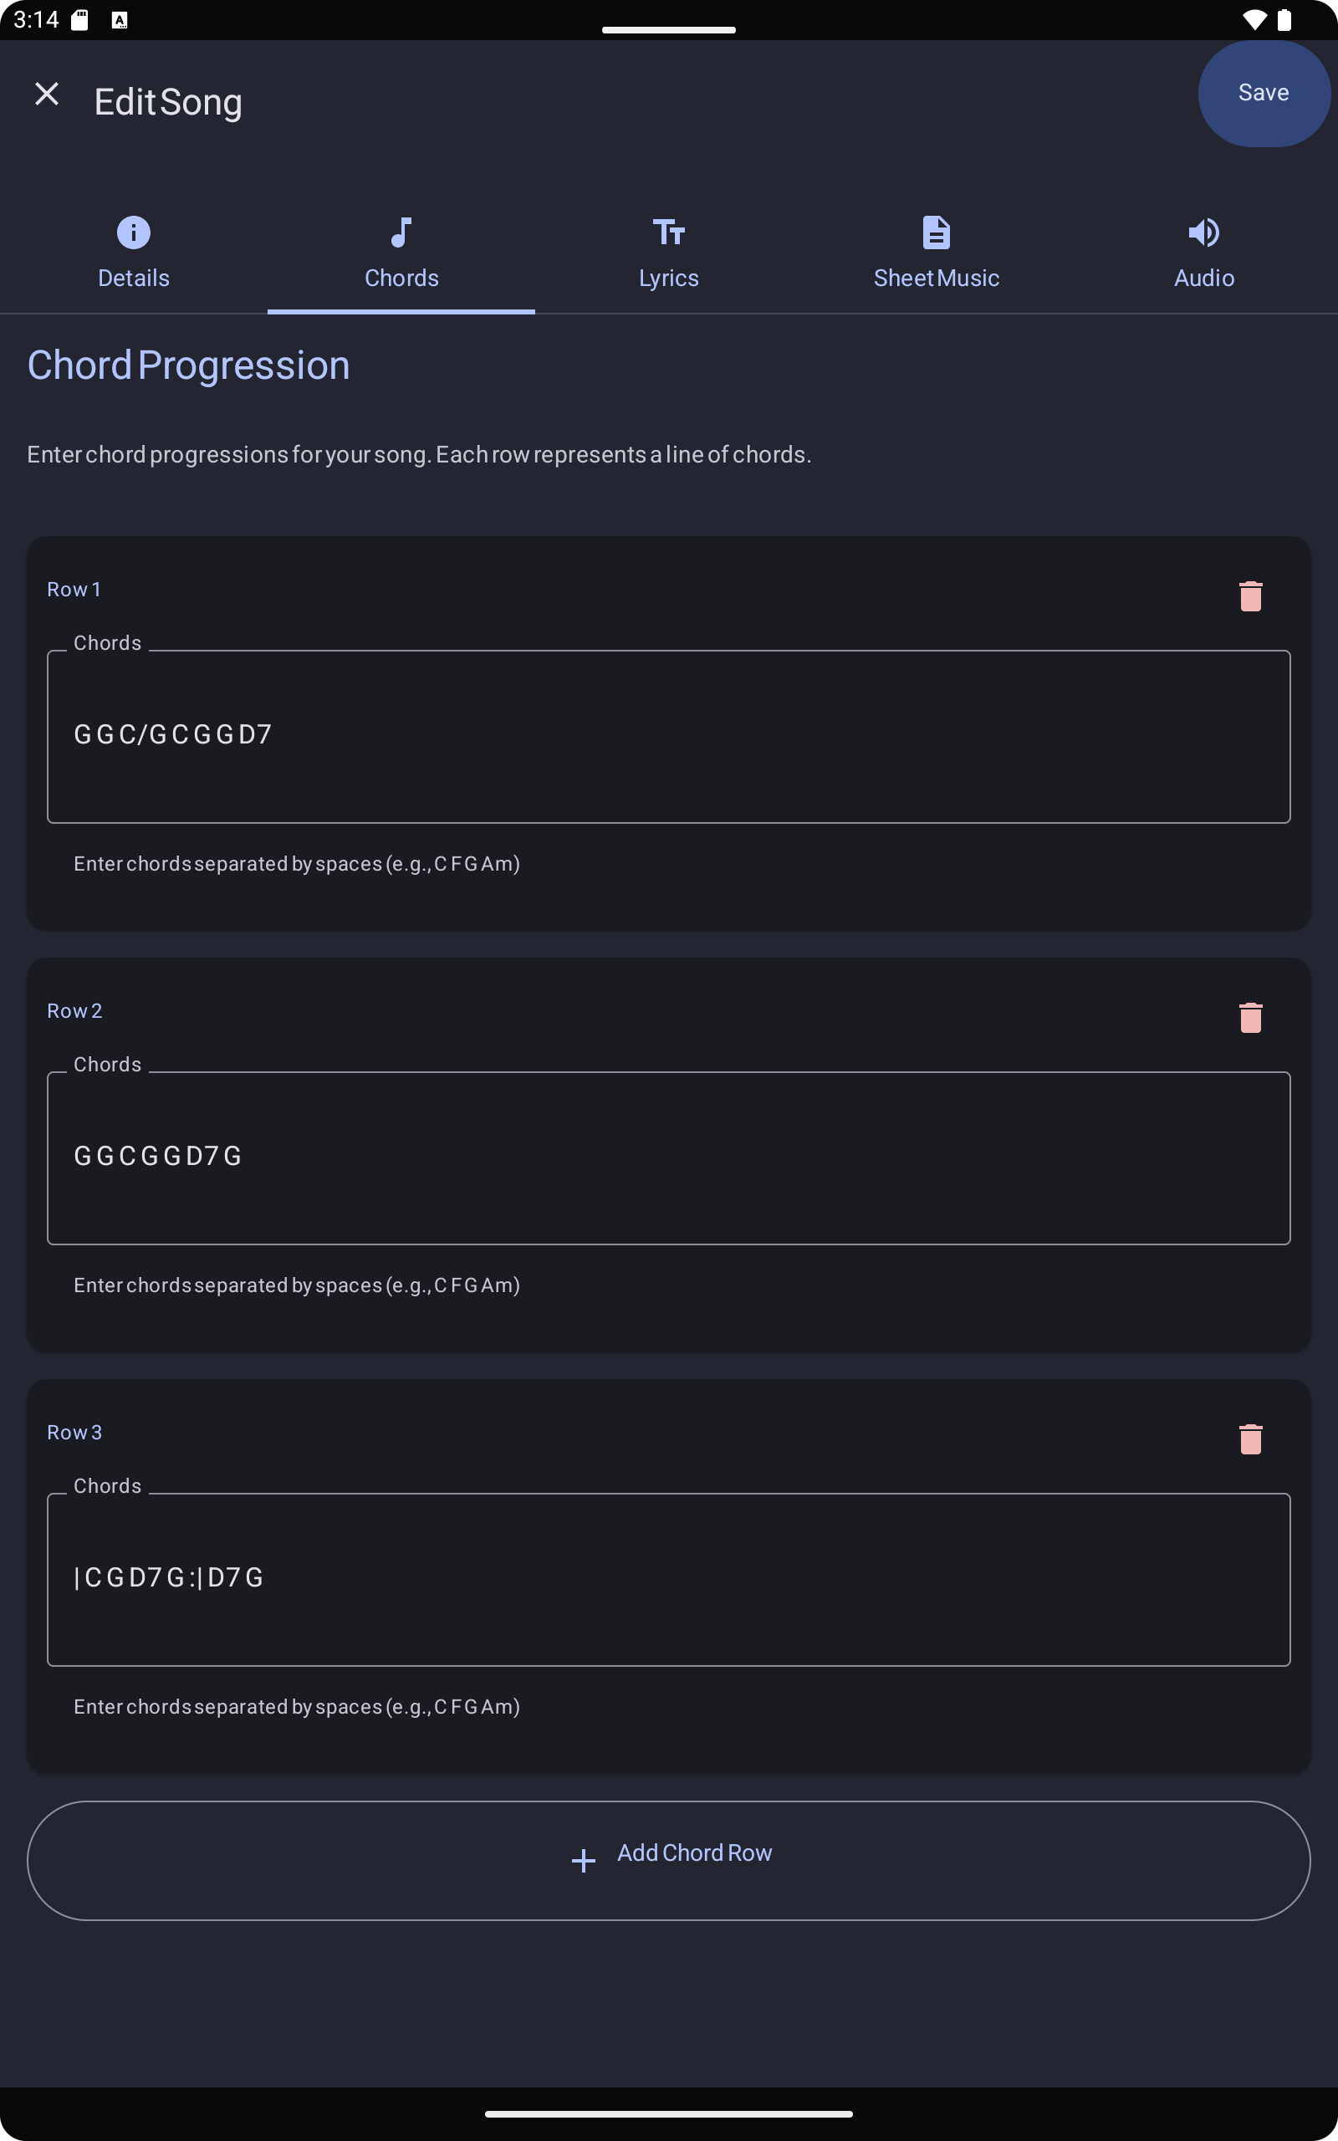Delete Row 2 using the trash icon
This screenshot has height=2141, width=1338.
[x=1250, y=1018]
